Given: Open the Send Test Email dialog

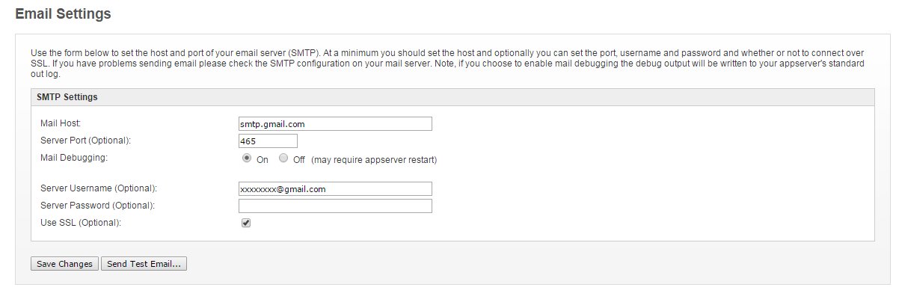Looking at the screenshot, I should 144,264.
